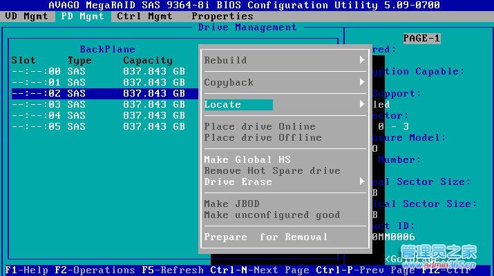Select drive slot 05 row
494x276 pixels.
[104, 126]
